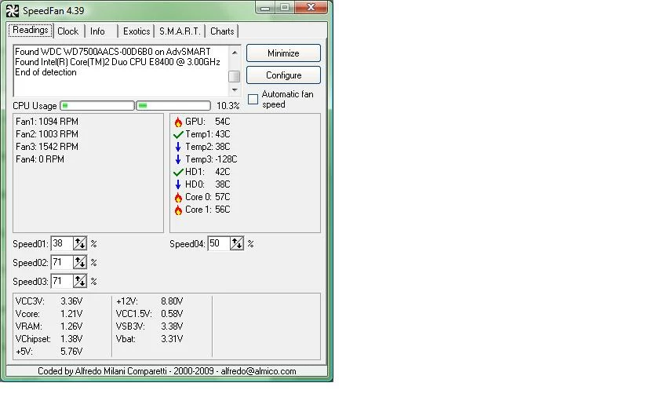
Task: Click the Vbat 3.31V voltage reading
Action: [x=150, y=339]
